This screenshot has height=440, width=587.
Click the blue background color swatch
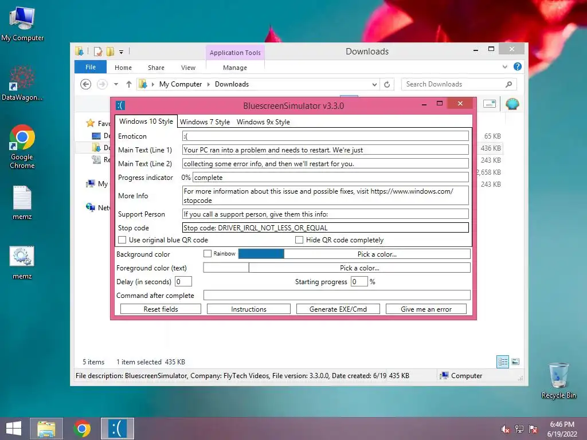[261, 254]
